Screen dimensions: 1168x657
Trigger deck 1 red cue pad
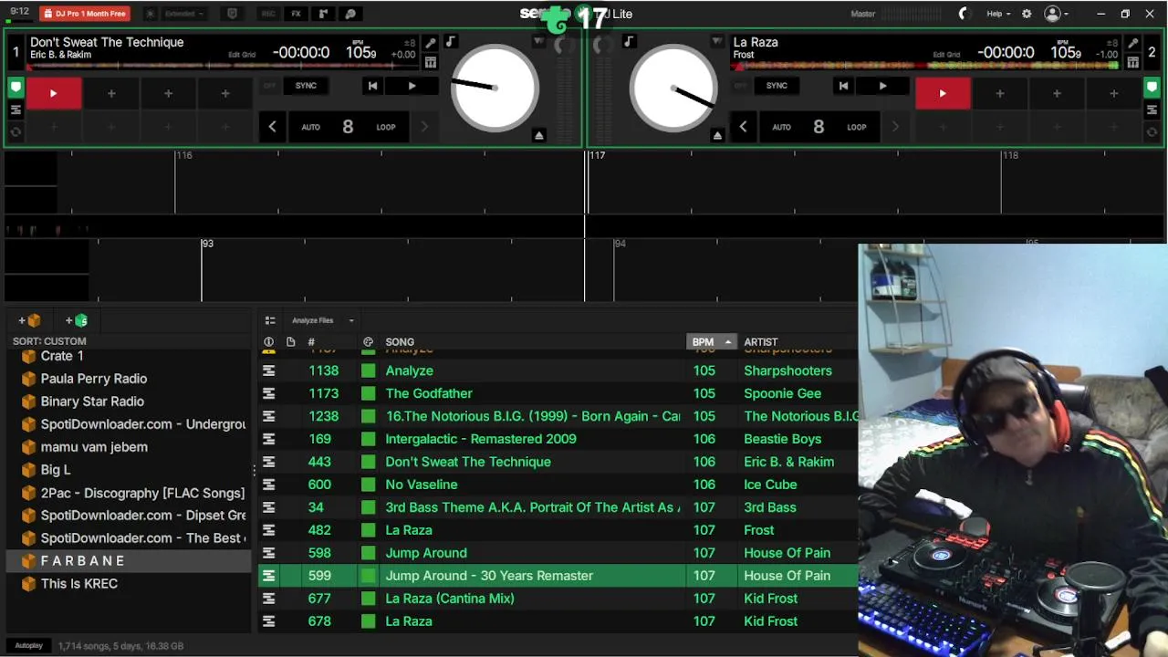[x=53, y=93]
